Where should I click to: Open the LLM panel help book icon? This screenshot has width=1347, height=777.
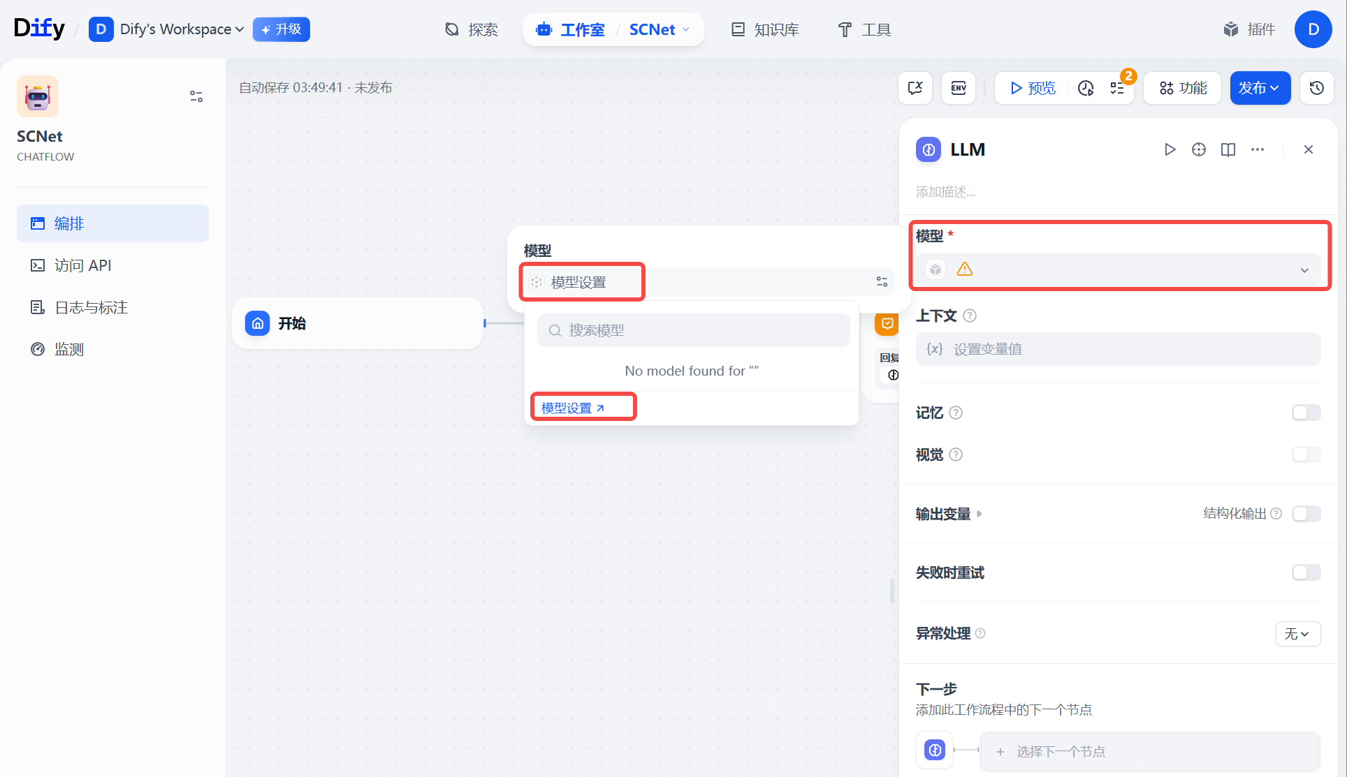click(x=1228, y=149)
